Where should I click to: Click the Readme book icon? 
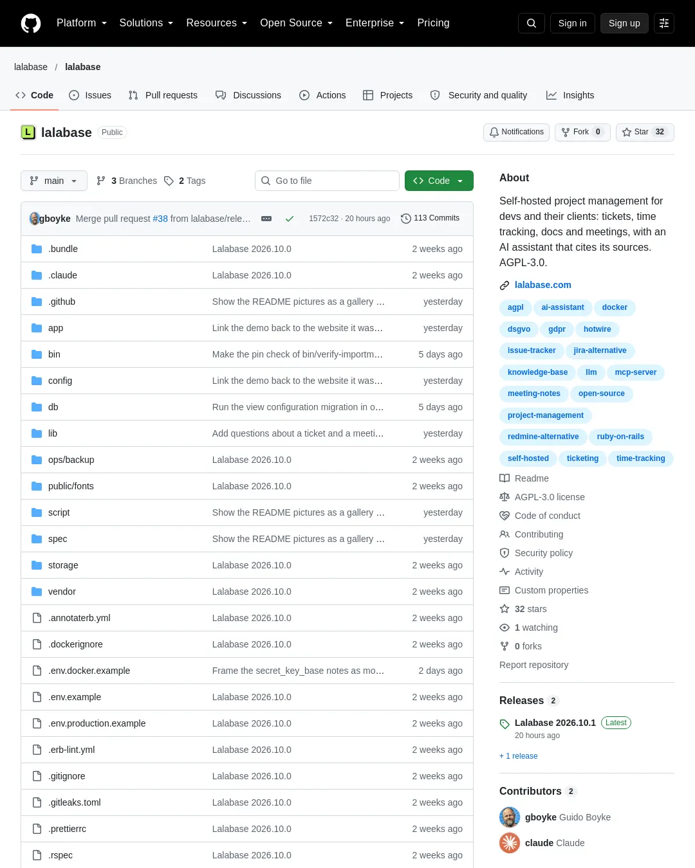(x=505, y=478)
